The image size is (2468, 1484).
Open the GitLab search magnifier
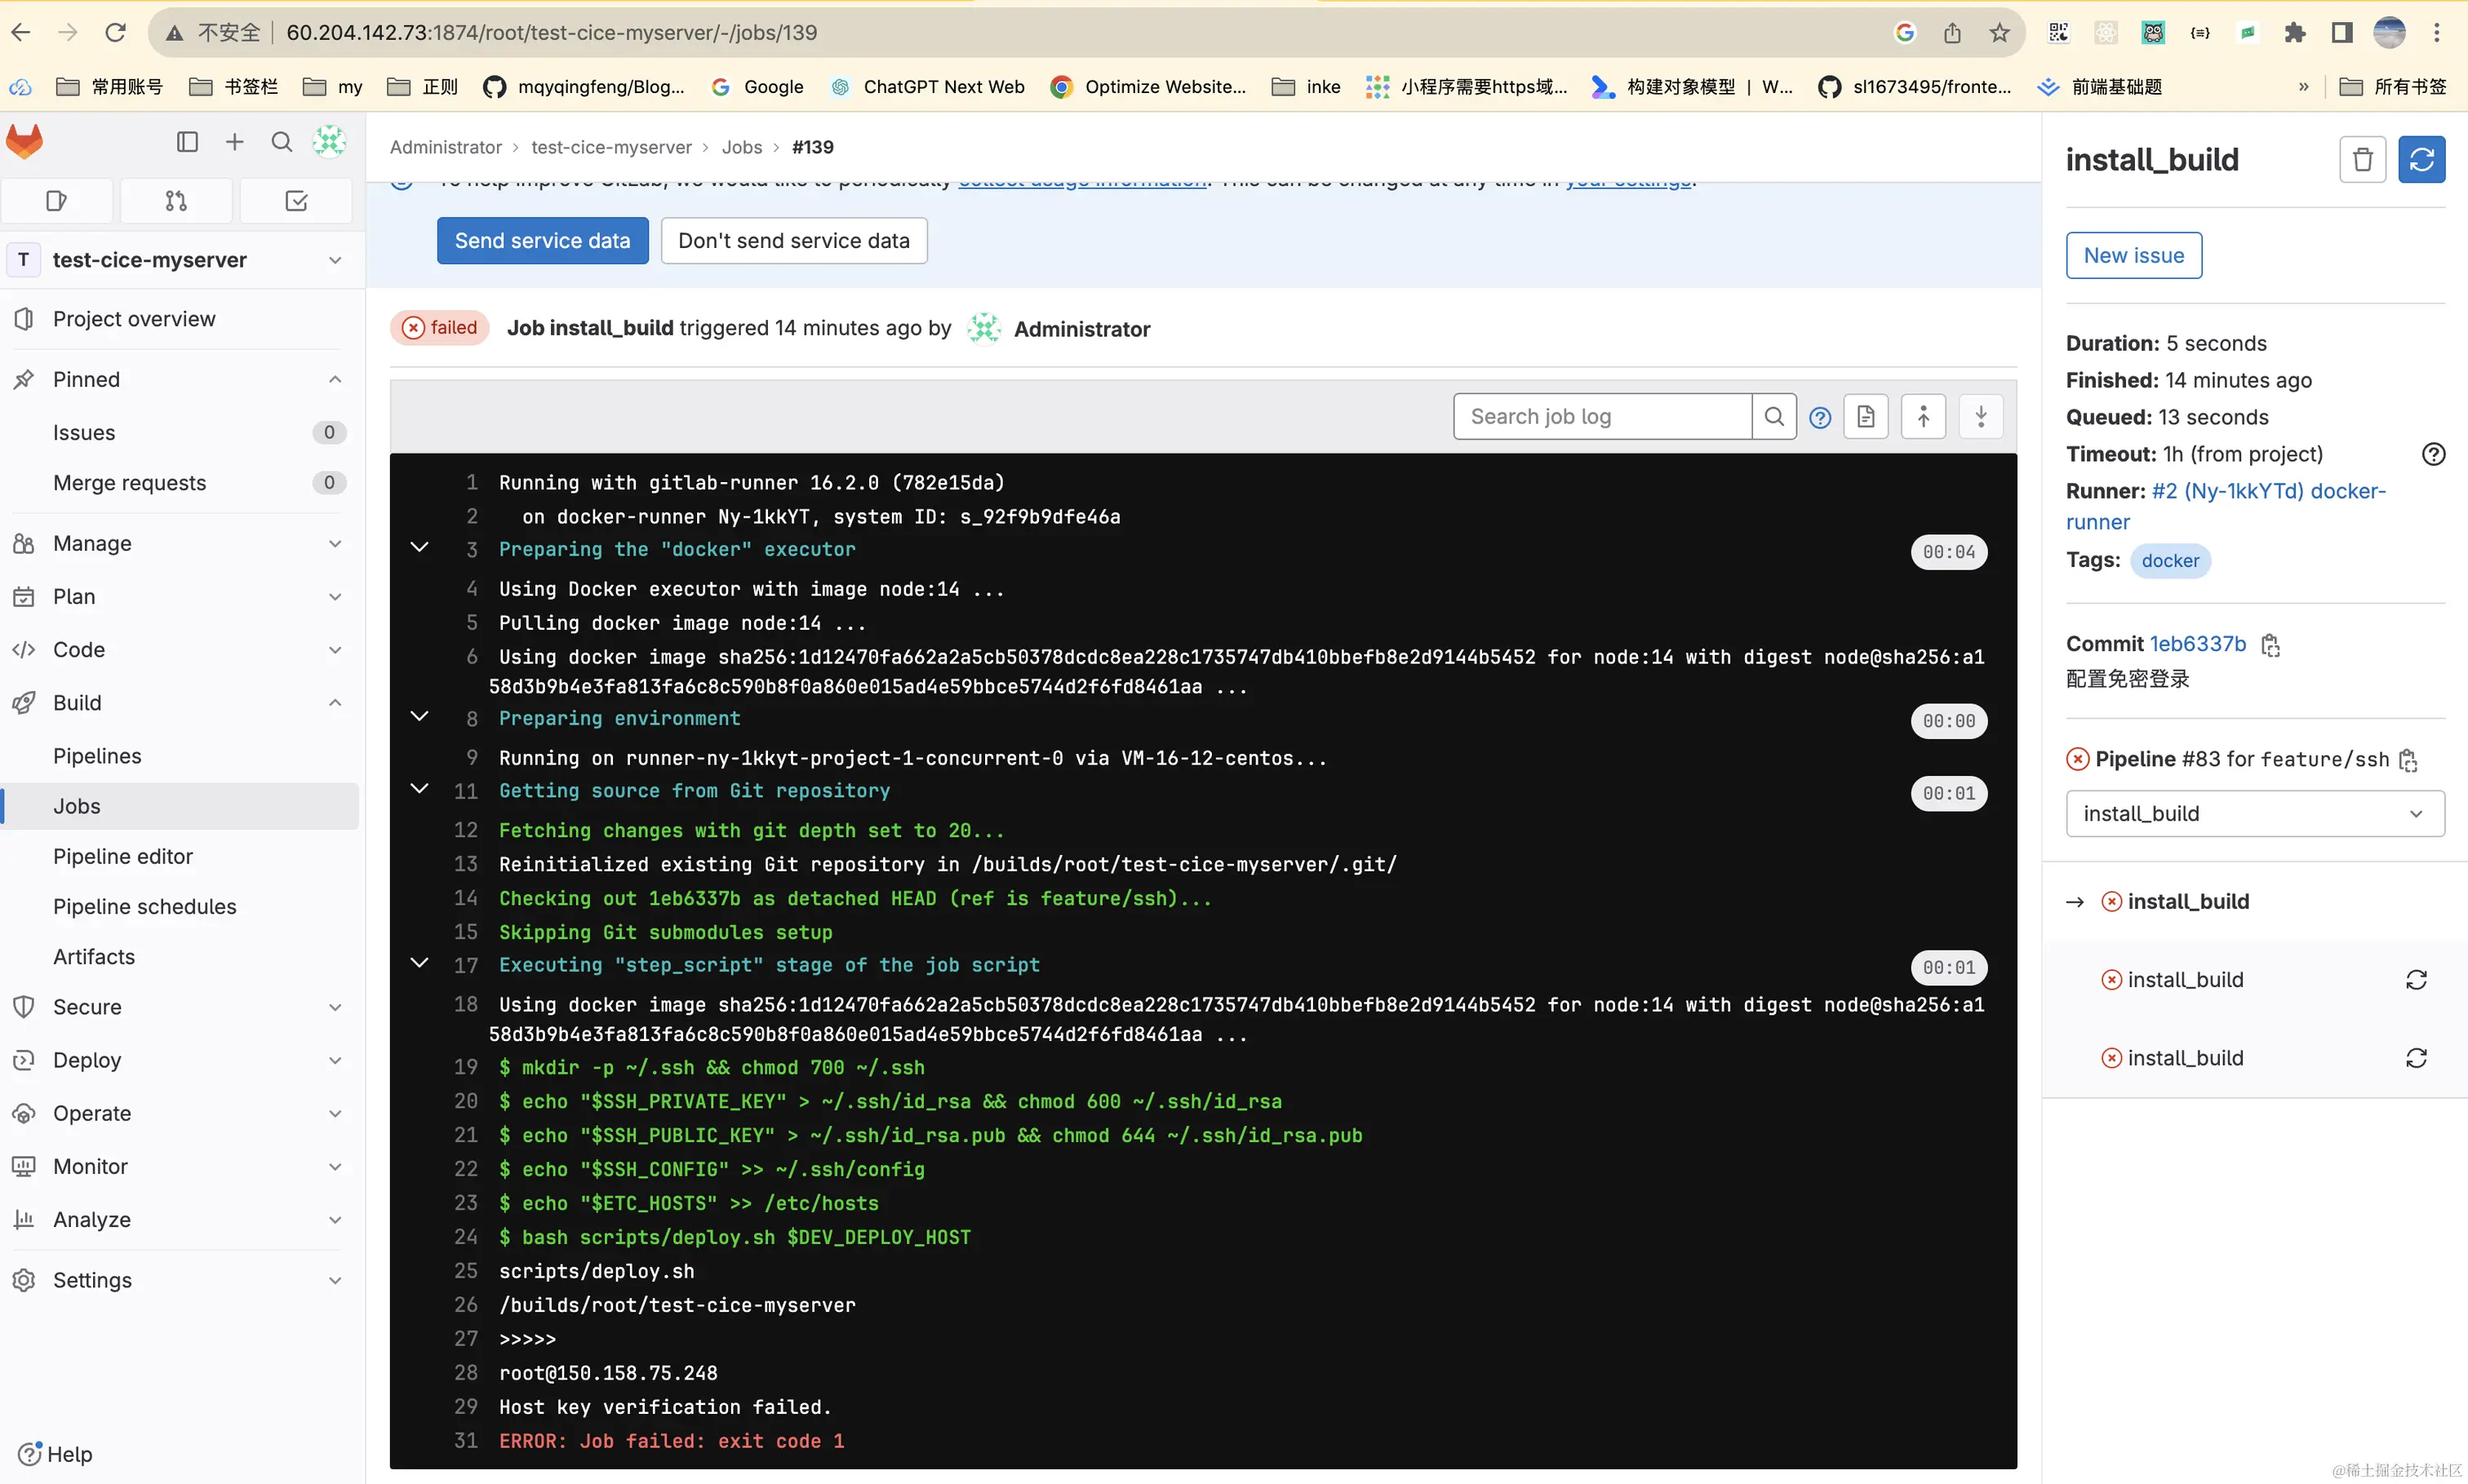point(282,142)
